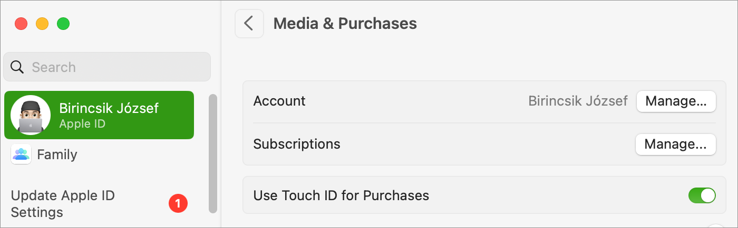738x228 pixels.
Task: Minimize window with yellow button
Action: (42, 24)
